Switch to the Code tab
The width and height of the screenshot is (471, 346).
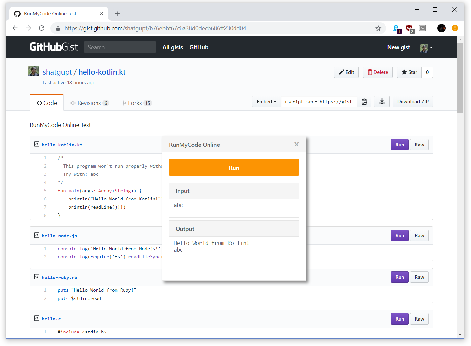tap(46, 103)
